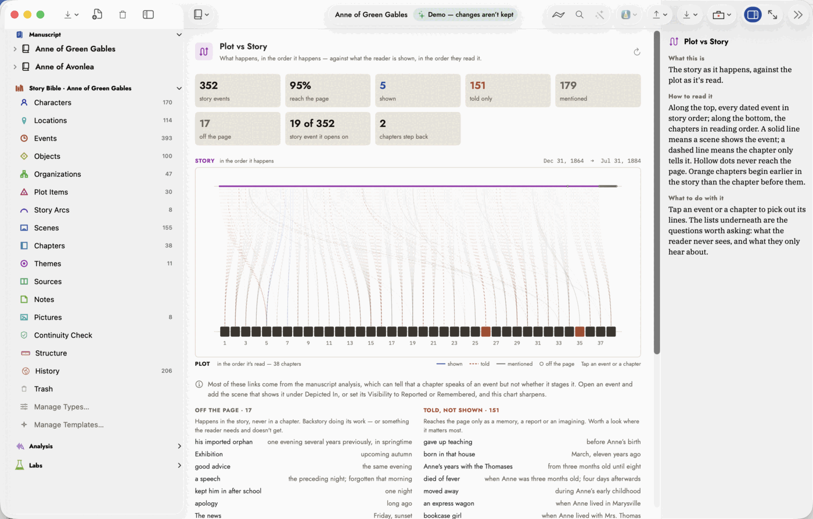Expand the Anne of Green Gables manuscript
The width and height of the screenshot is (813, 519).
pyautogui.click(x=15, y=49)
